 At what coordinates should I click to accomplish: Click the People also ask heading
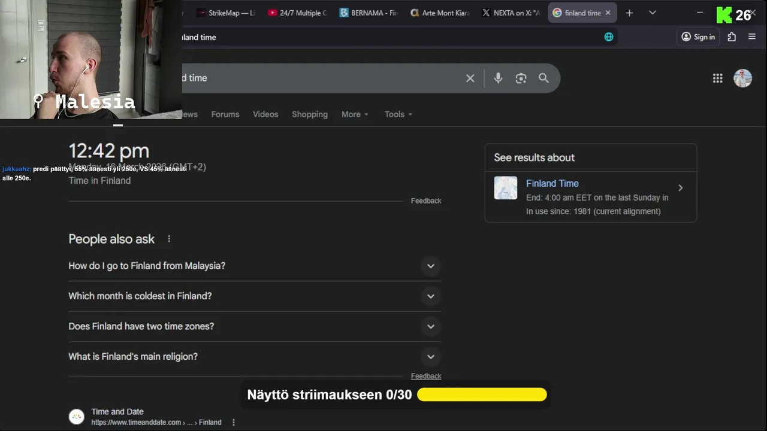pyautogui.click(x=111, y=239)
